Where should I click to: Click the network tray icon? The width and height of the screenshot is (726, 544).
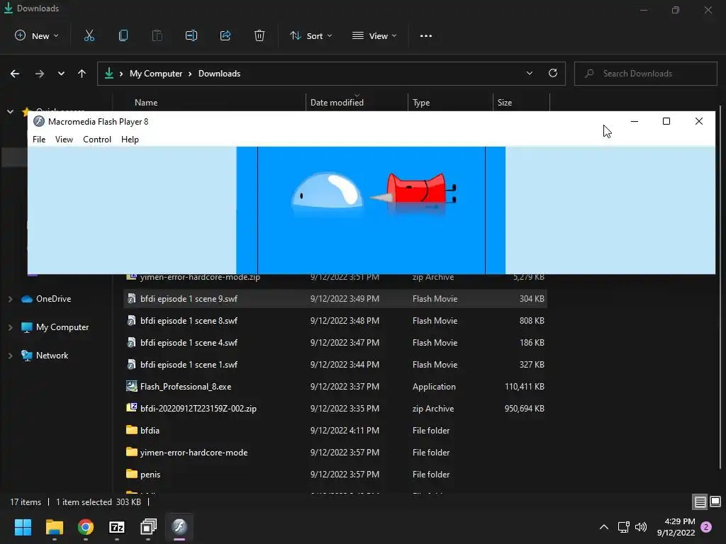click(x=624, y=527)
